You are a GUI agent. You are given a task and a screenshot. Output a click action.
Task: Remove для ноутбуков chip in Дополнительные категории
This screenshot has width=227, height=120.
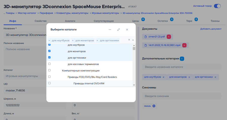coord(163,77)
